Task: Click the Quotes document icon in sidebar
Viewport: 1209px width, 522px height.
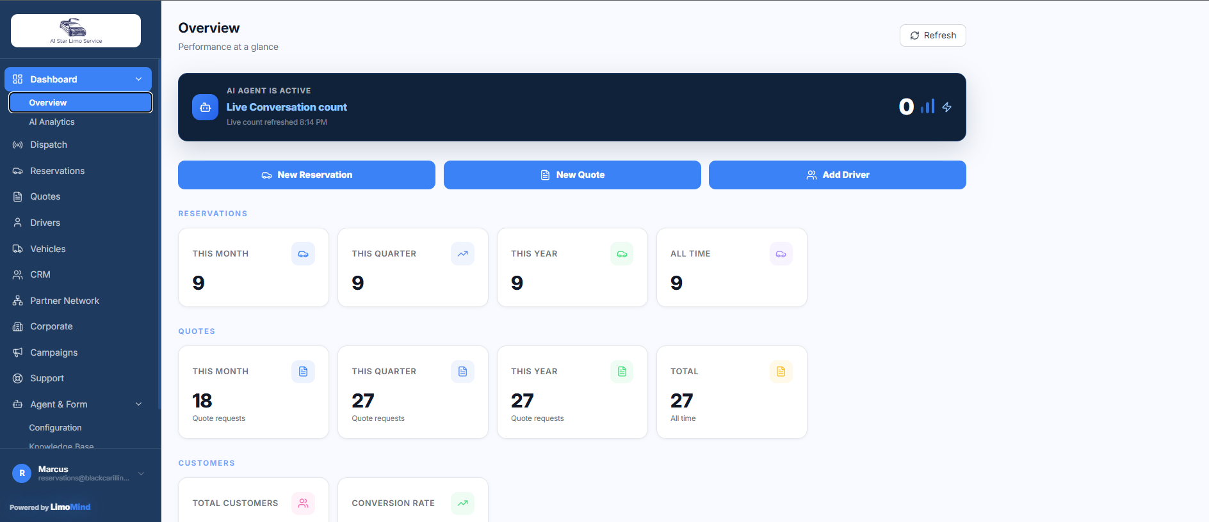Action: click(x=17, y=196)
